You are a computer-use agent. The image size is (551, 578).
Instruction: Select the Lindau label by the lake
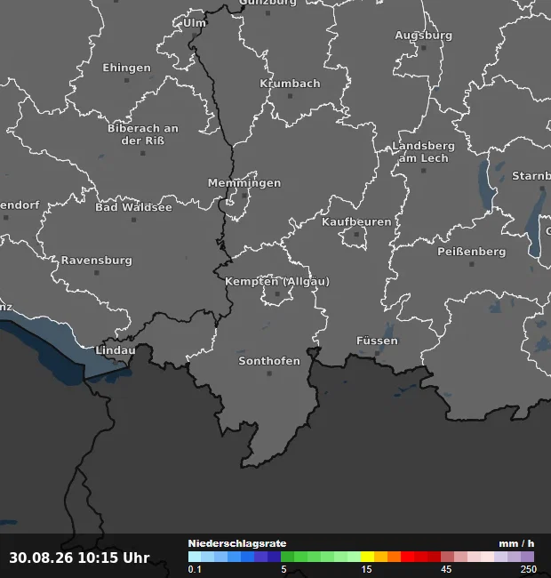(116, 350)
